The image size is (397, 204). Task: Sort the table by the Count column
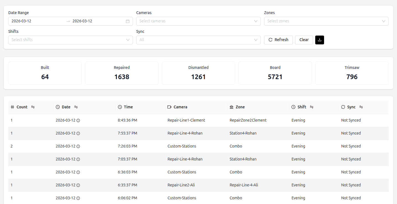pyautogui.click(x=33, y=107)
